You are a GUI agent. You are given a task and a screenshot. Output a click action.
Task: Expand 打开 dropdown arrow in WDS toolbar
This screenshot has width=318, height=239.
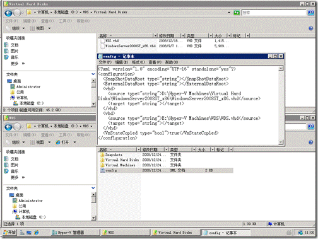tap(74, 143)
